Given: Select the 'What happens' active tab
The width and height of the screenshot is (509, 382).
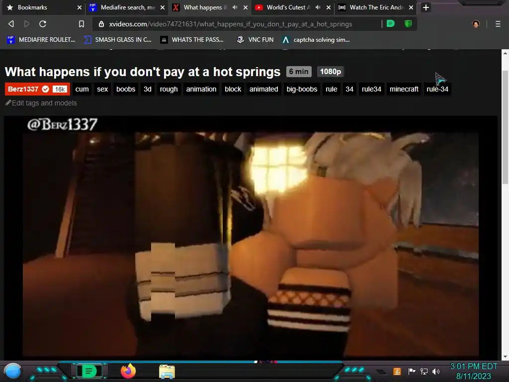Looking at the screenshot, I should click(x=210, y=7).
